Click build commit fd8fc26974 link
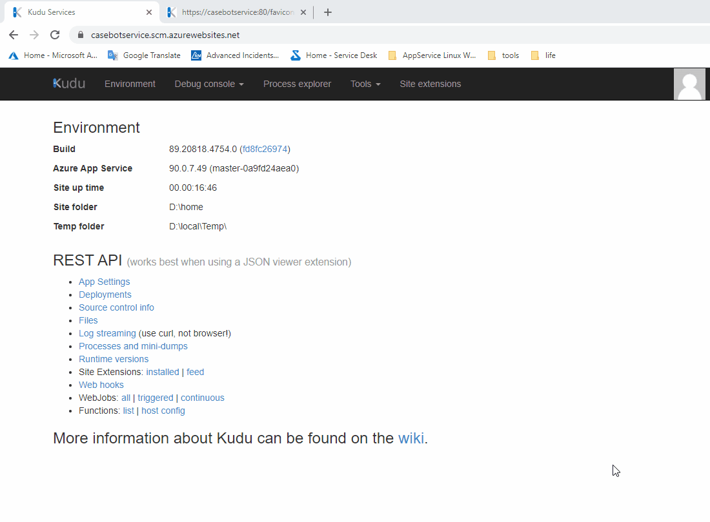The width and height of the screenshot is (710, 522). pos(265,149)
